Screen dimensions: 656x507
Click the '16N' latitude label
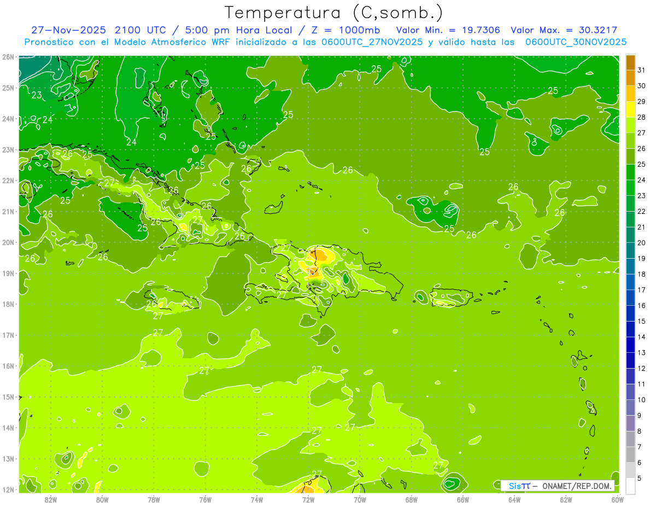click(8, 366)
